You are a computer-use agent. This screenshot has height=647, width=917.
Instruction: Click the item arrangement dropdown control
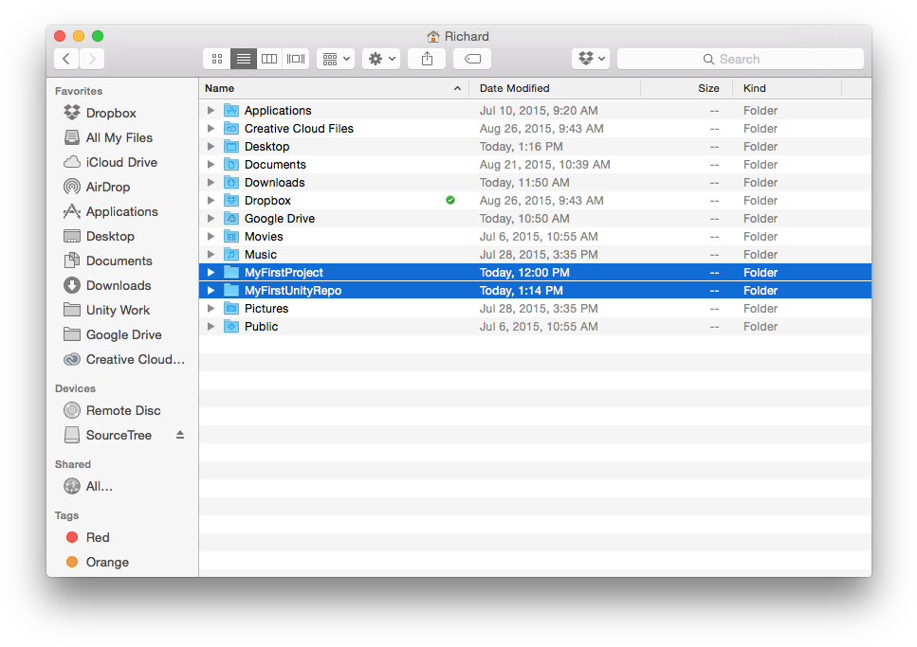coord(335,58)
